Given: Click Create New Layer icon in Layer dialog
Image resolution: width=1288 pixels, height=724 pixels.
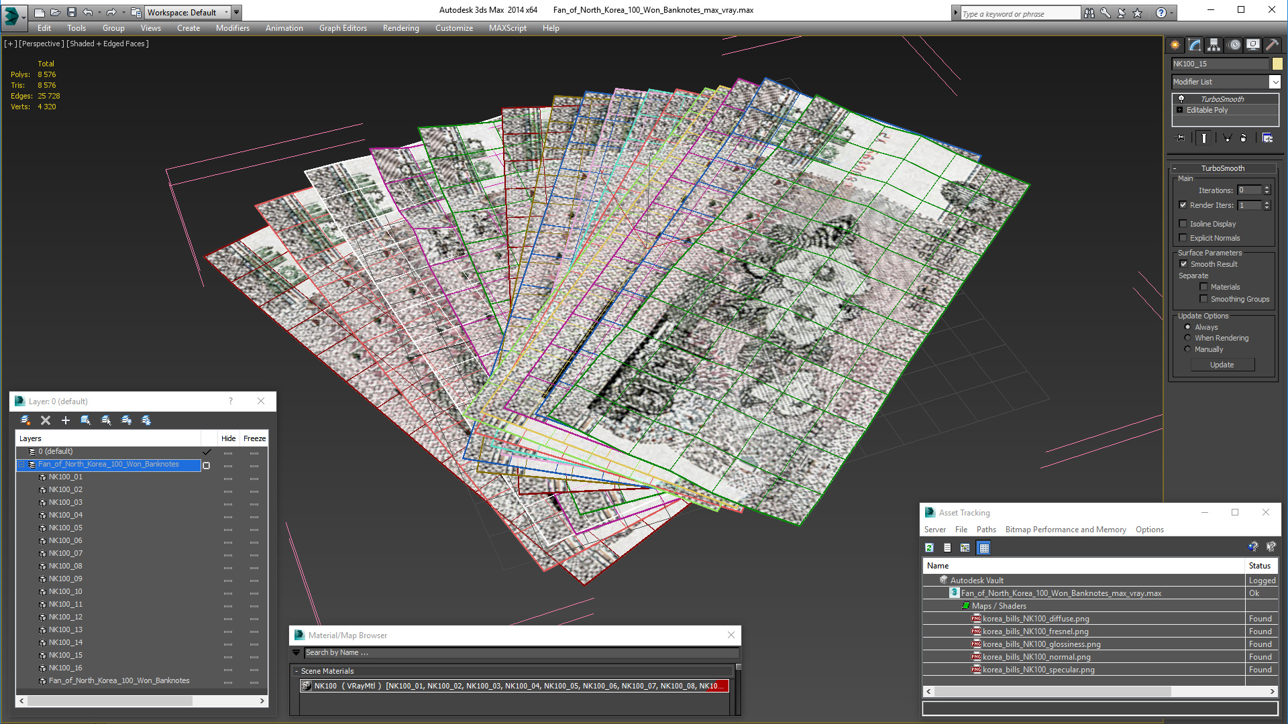Looking at the screenshot, I should [25, 420].
